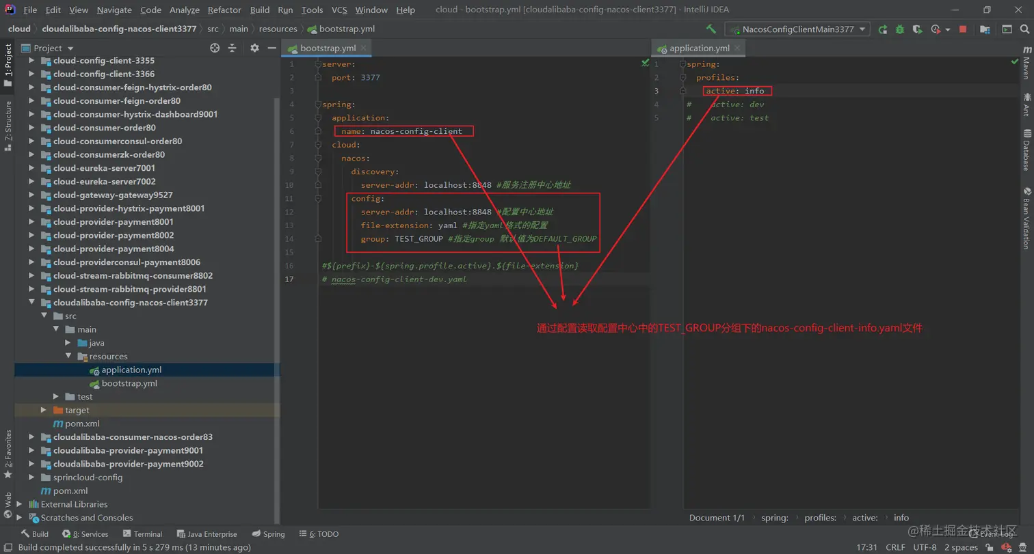The width and height of the screenshot is (1034, 554).
Task: Toggle the 2: Favorites side tab
Action: click(x=8, y=454)
